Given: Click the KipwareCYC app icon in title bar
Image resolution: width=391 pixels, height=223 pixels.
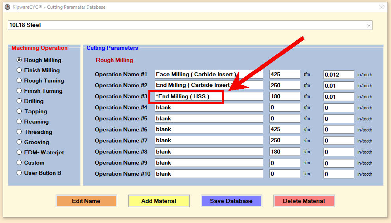Looking at the screenshot, I should pos(7,7).
